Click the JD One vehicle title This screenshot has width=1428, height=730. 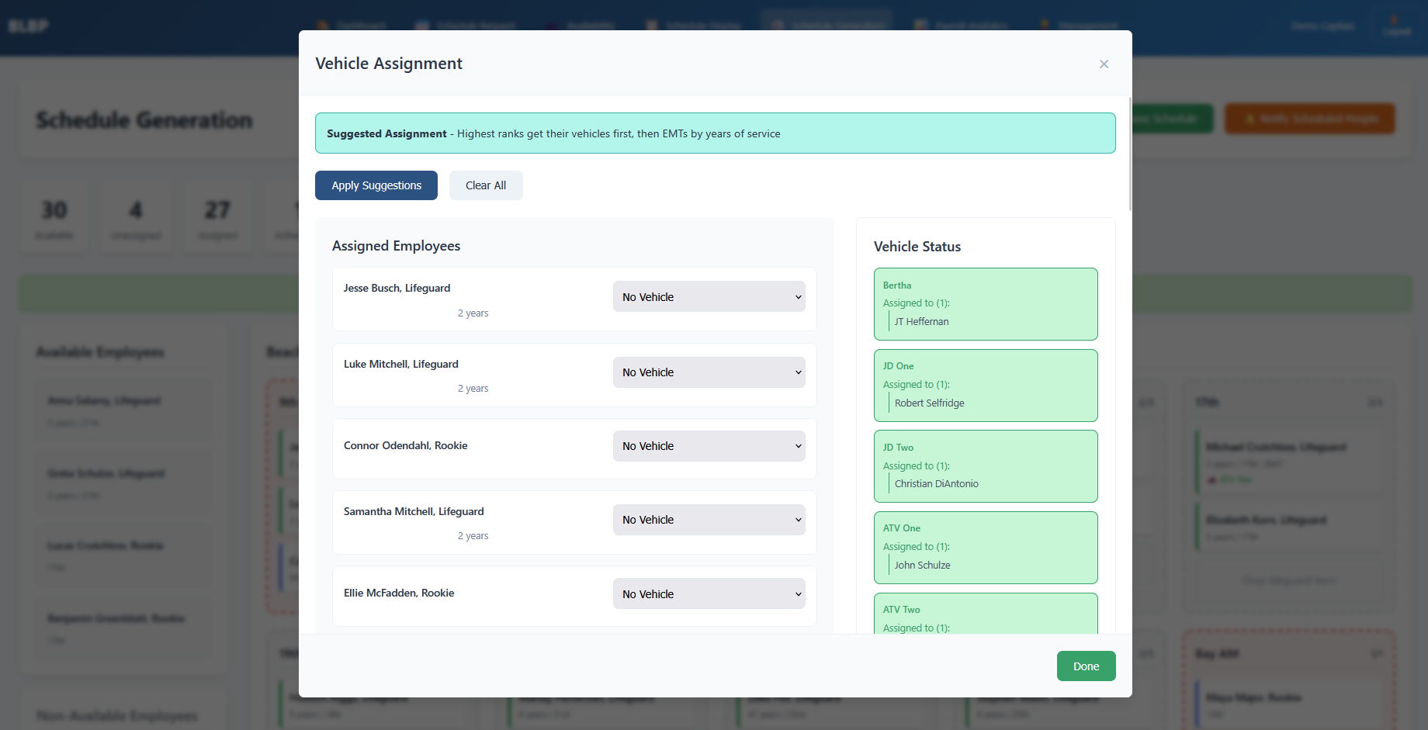pos(898,366)
